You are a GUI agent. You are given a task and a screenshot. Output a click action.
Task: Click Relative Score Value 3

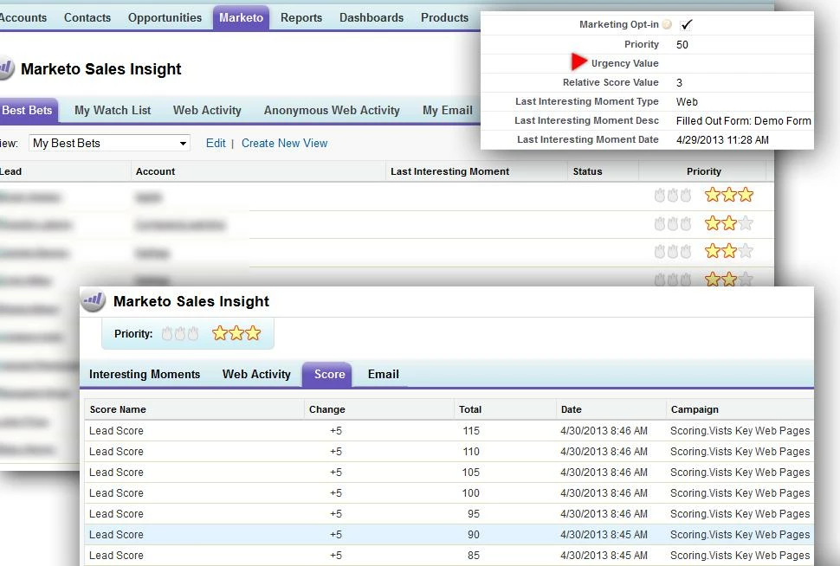(679, 82)
